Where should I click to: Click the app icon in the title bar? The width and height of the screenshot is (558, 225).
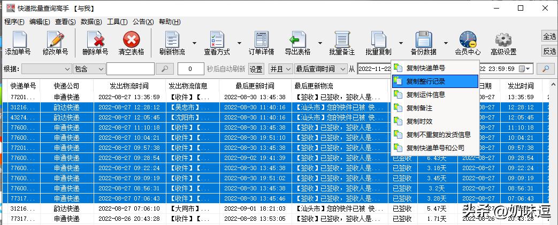(10, 8)
